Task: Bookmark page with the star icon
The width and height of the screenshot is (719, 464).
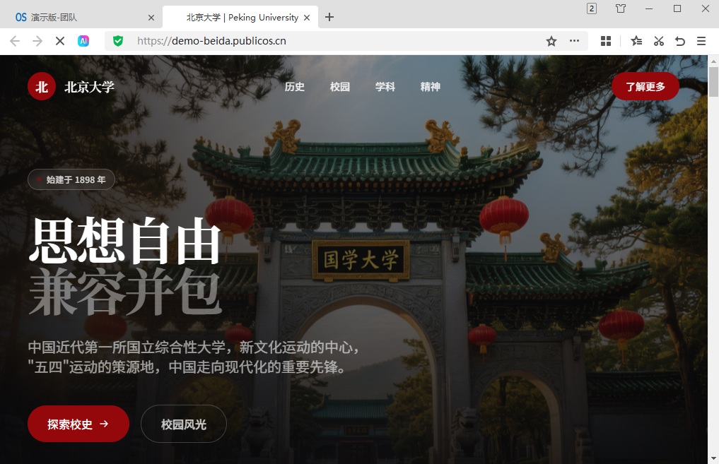Action: [551, 41]
